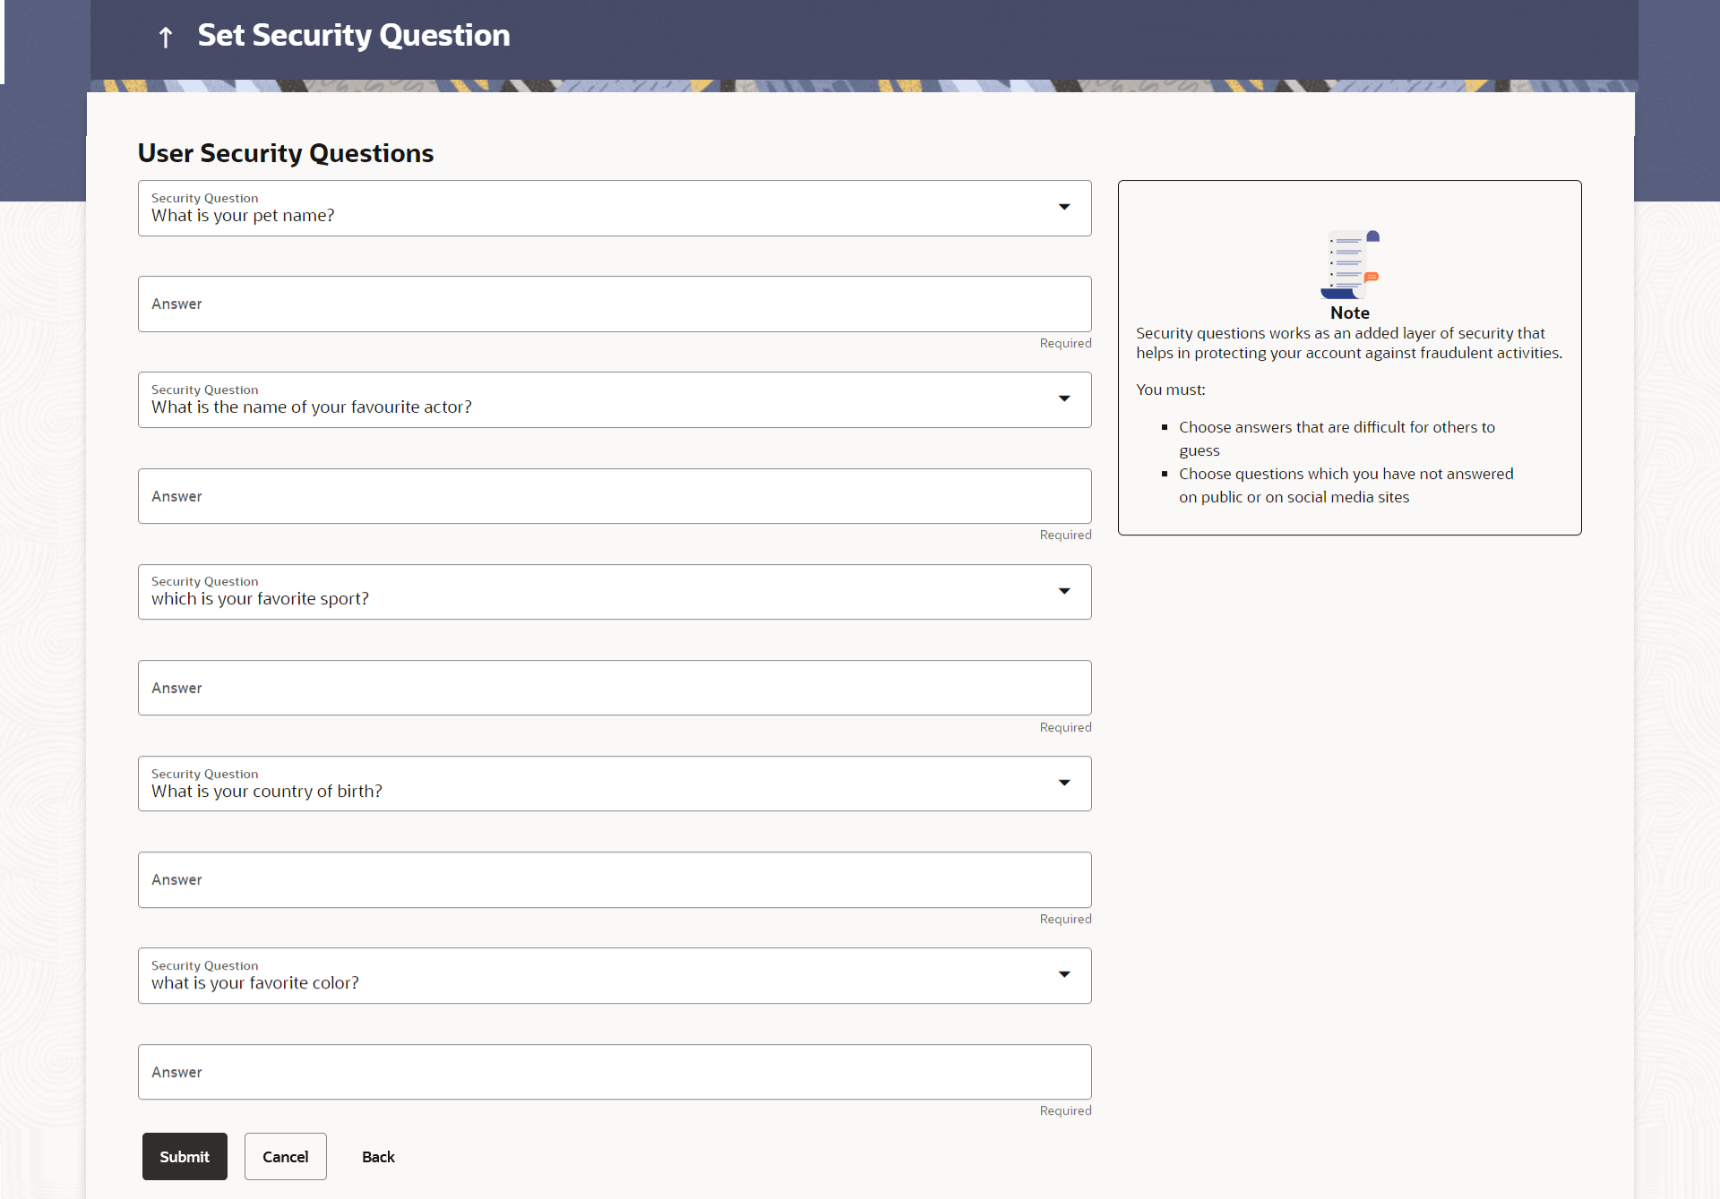Click Answer field under favorite color question
This screenshot has width=1720, height=1199.
pos(614,1072)
